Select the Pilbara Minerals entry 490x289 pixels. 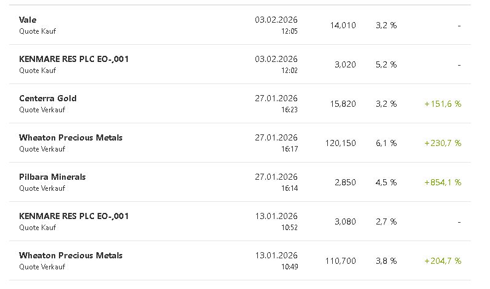tap(52, 177)
